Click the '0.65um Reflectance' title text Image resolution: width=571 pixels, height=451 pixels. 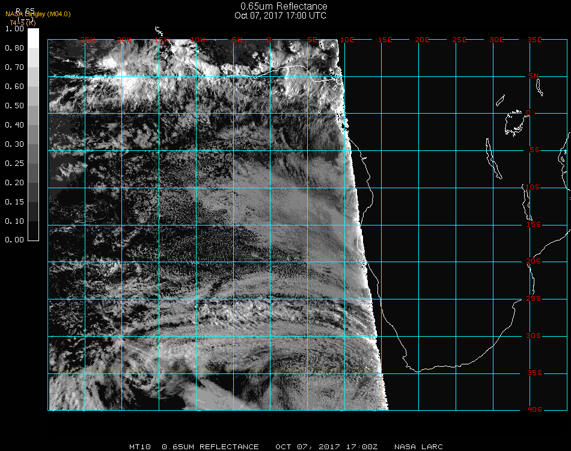click(284, 6)
